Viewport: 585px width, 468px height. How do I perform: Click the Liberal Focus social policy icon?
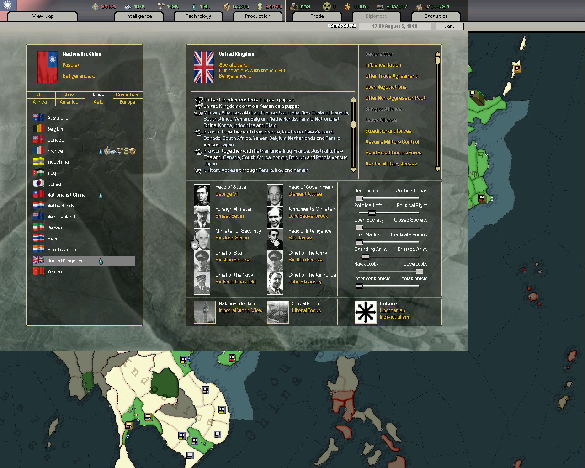coord(277,312)
